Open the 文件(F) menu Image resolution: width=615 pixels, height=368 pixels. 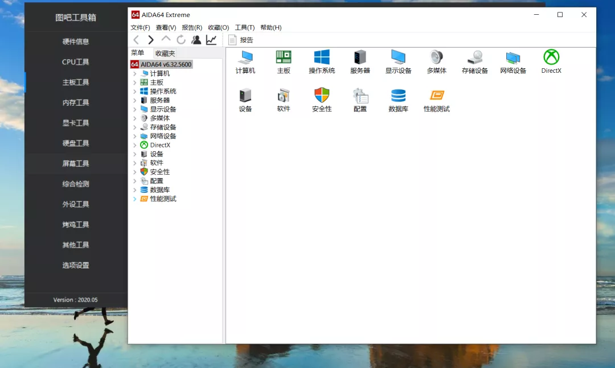pos(140,27)
